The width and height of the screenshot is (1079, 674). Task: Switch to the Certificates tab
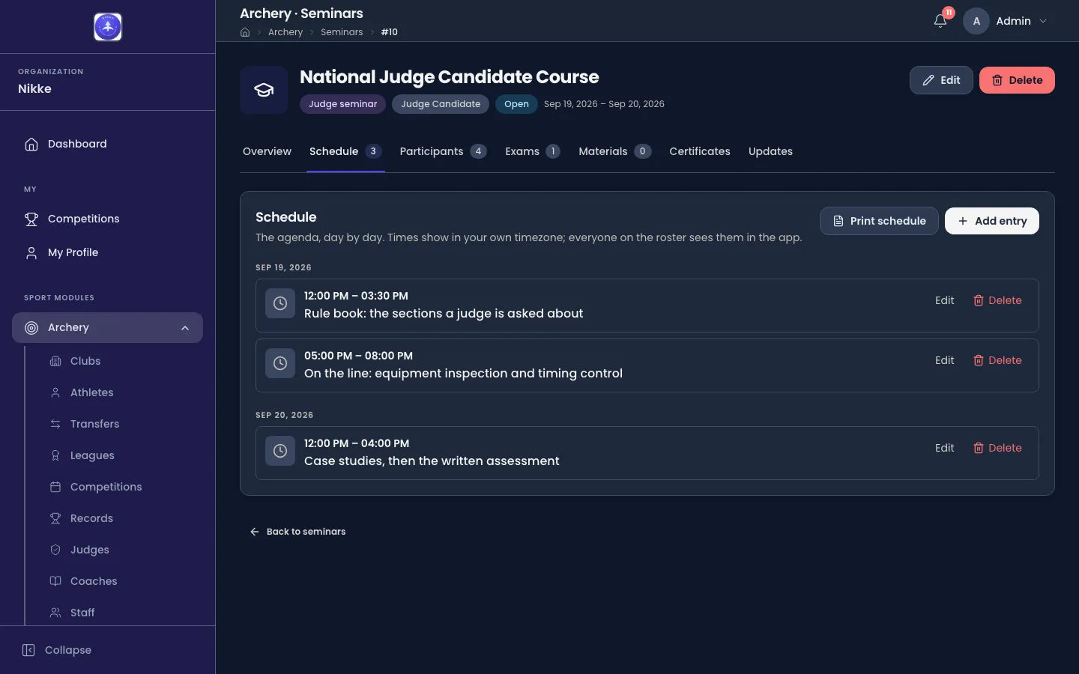coord(700,151)
